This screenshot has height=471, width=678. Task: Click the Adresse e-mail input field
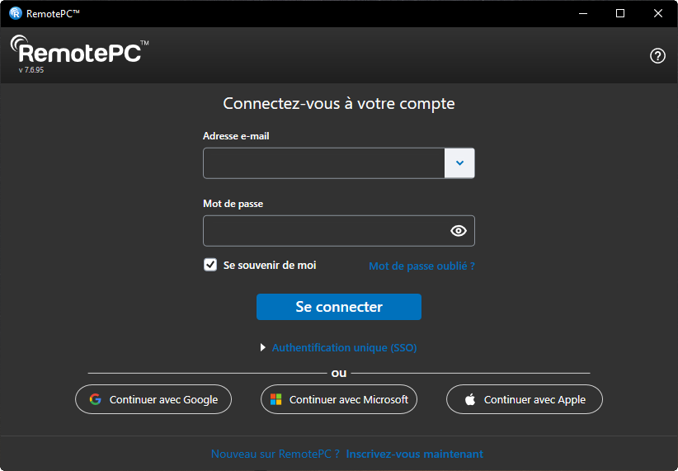324,163
